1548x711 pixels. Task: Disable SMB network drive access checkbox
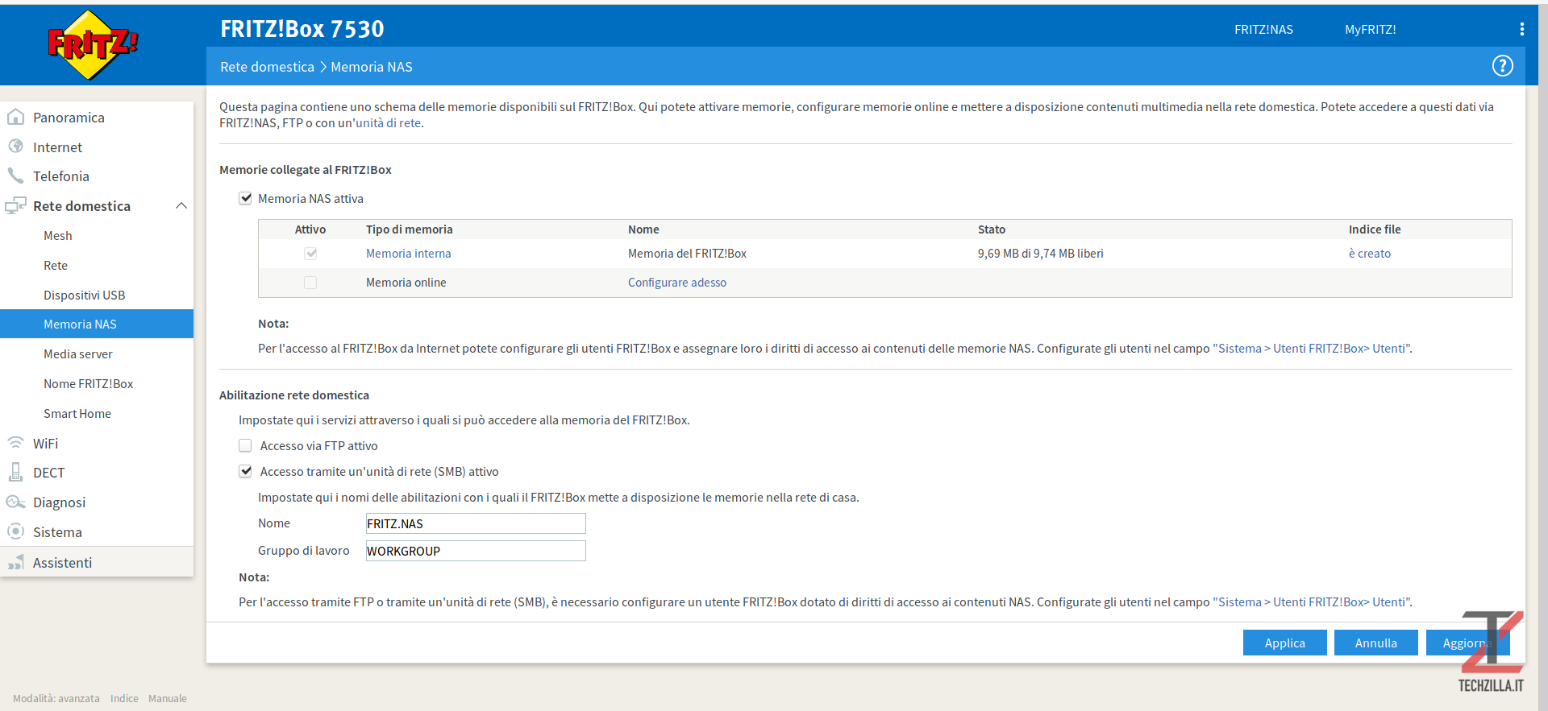coord(245,471)
